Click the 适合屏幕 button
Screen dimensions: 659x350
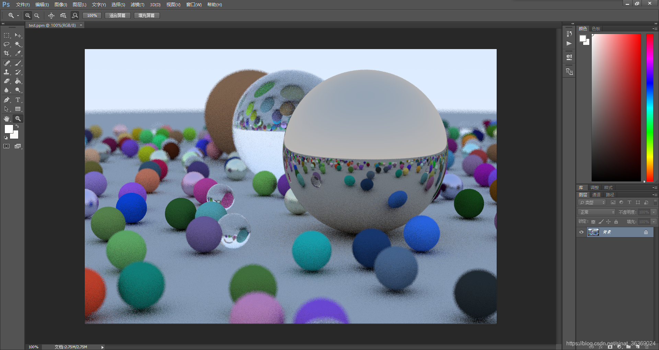point(117,15)
